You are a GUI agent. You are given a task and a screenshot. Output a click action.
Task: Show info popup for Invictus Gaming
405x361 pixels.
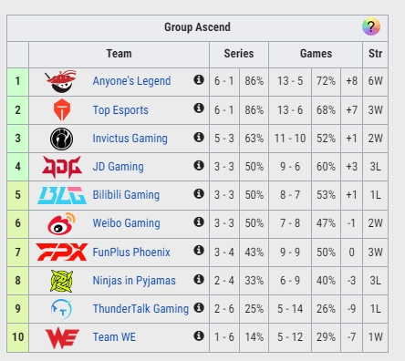tap(199, 137)
